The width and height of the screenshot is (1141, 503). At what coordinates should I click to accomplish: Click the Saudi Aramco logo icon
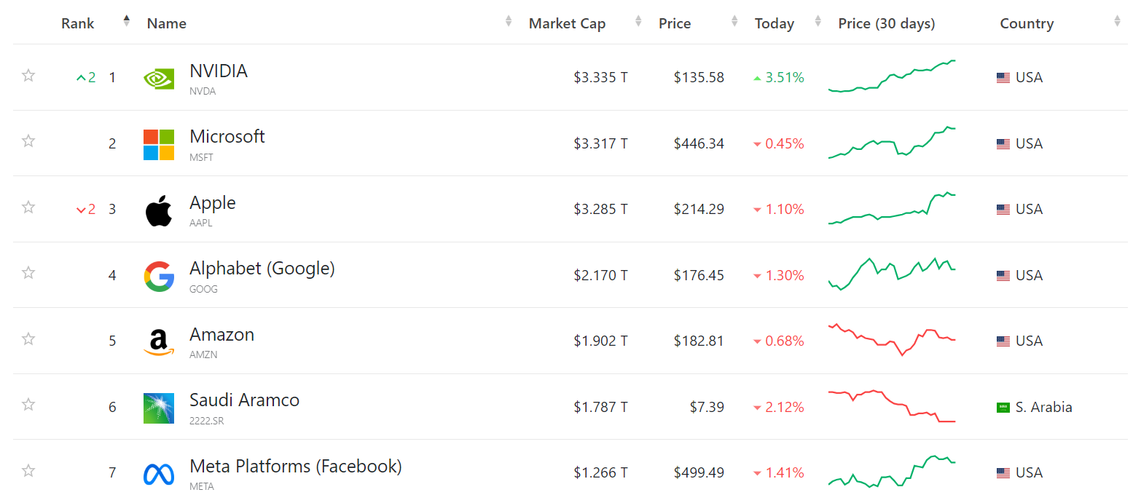159,408
